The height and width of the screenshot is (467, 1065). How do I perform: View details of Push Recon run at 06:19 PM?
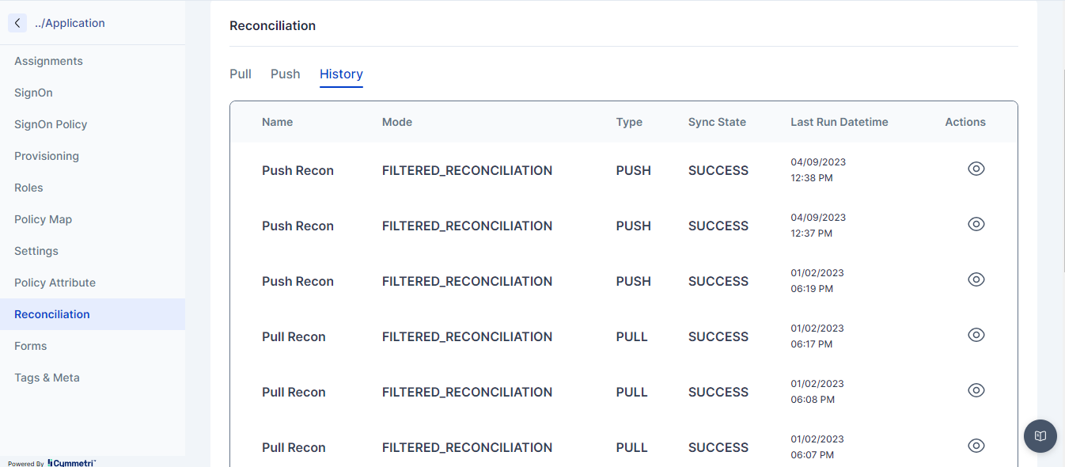click(976, 279)
